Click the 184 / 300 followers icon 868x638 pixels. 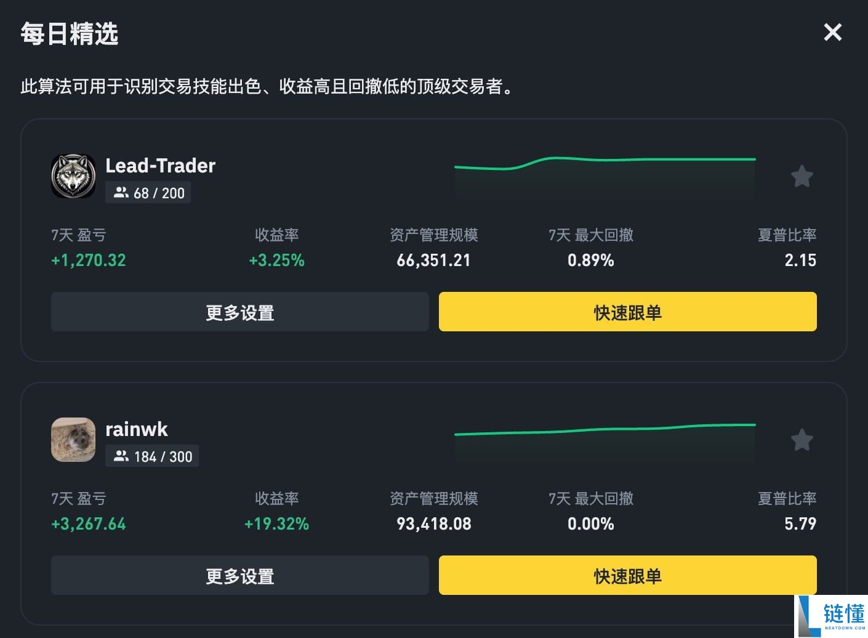tap(121, 456)
